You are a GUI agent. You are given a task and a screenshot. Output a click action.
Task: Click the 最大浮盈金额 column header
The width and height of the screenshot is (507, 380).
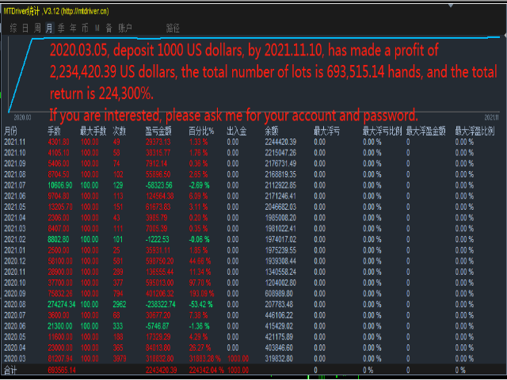point(426,131)
